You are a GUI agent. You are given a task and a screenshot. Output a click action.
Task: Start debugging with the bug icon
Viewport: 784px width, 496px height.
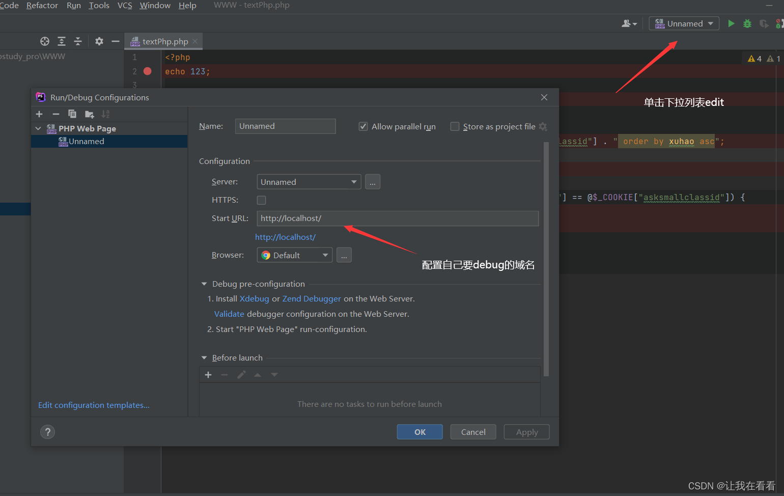(747, 23)
